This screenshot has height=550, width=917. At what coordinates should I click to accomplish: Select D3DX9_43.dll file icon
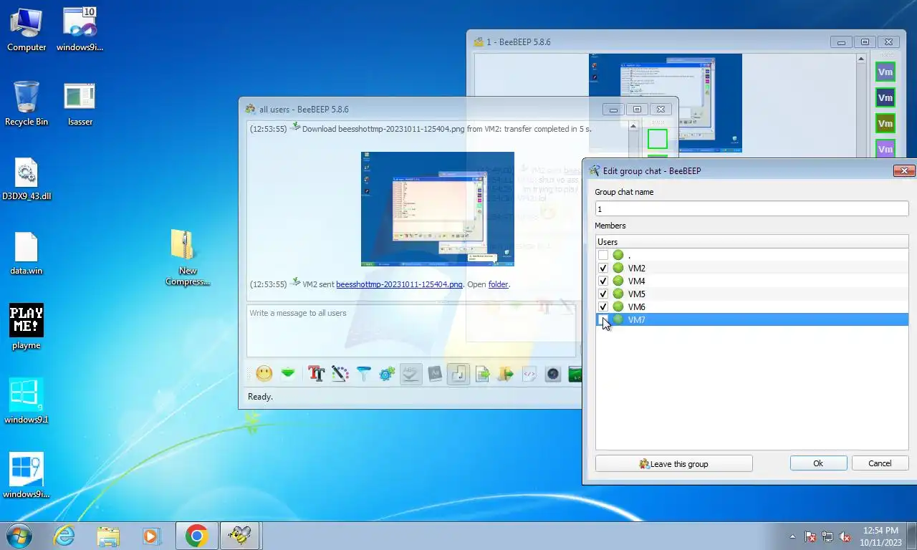(27, 179)
